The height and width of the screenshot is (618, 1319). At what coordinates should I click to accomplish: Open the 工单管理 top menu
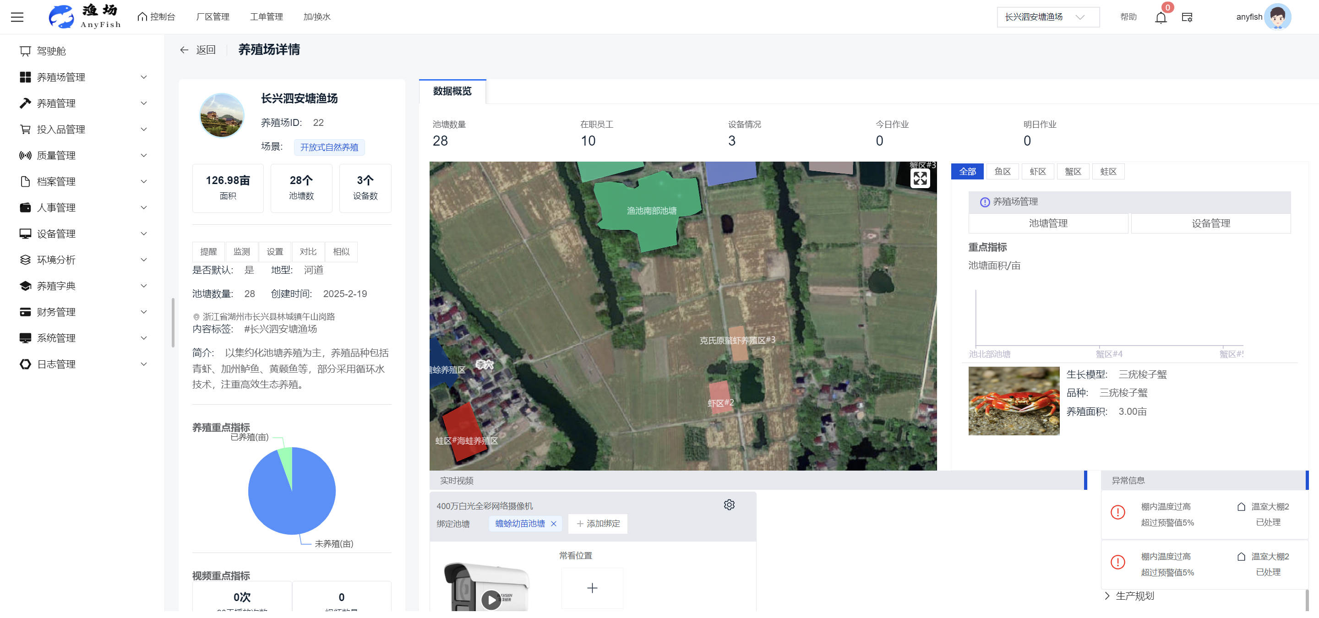tap(266, 17)
